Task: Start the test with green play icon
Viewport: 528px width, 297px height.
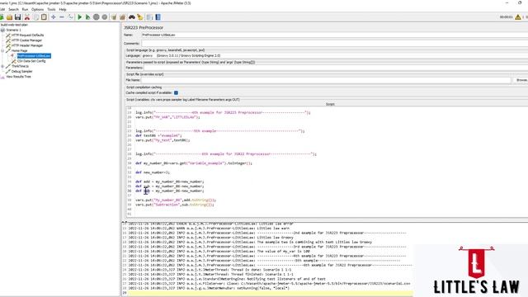Action: point(80,17)
